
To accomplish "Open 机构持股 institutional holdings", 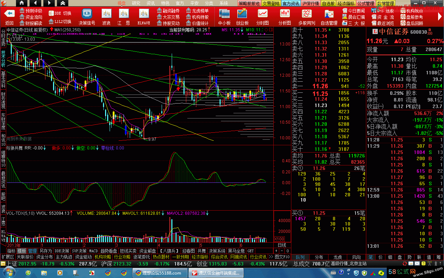I will 197,17.
